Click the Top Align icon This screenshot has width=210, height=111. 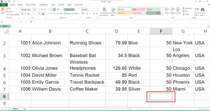point(49,10)
